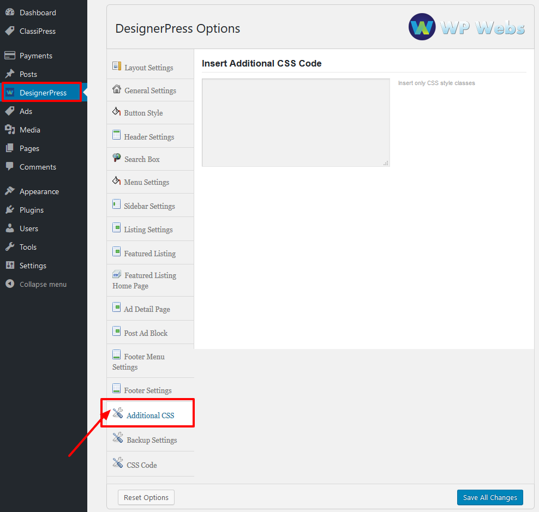Click the DesignerPress W logo icon
The image size is (539, 512).
[x=10, y=93]
